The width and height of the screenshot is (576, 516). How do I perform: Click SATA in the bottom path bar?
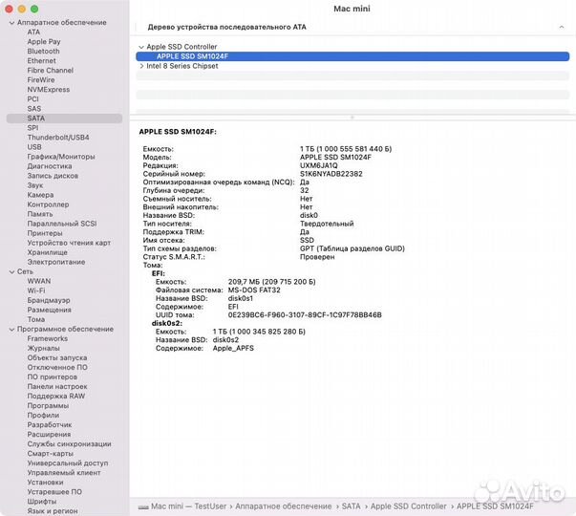[x=351, y=506]
